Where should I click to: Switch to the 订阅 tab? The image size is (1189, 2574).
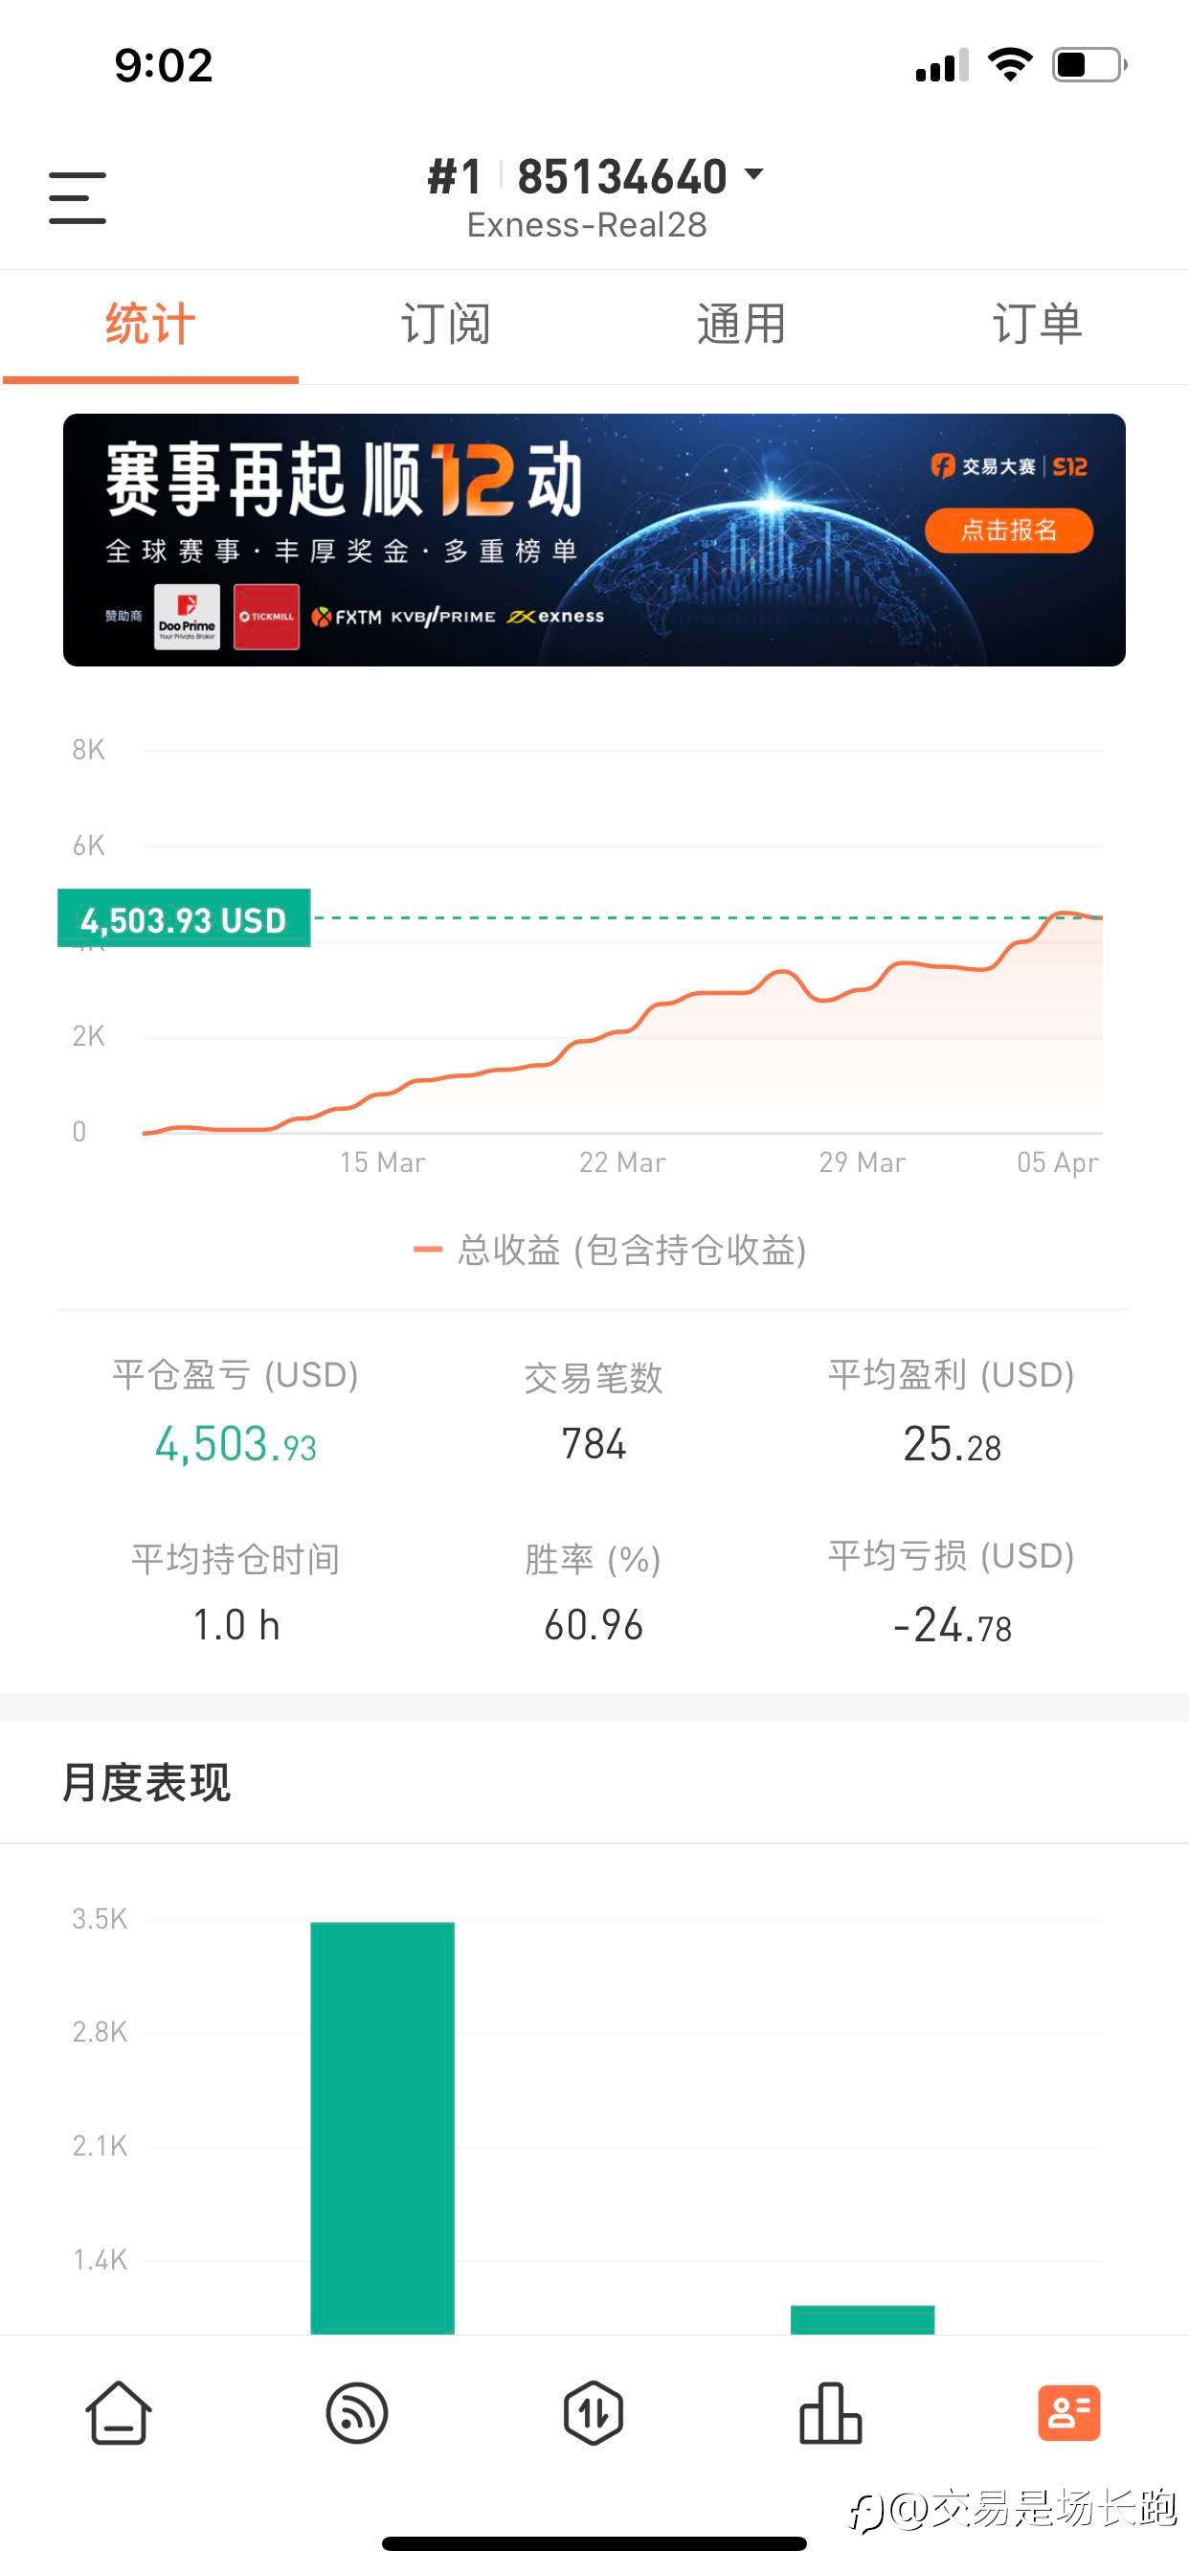(445, 324)
